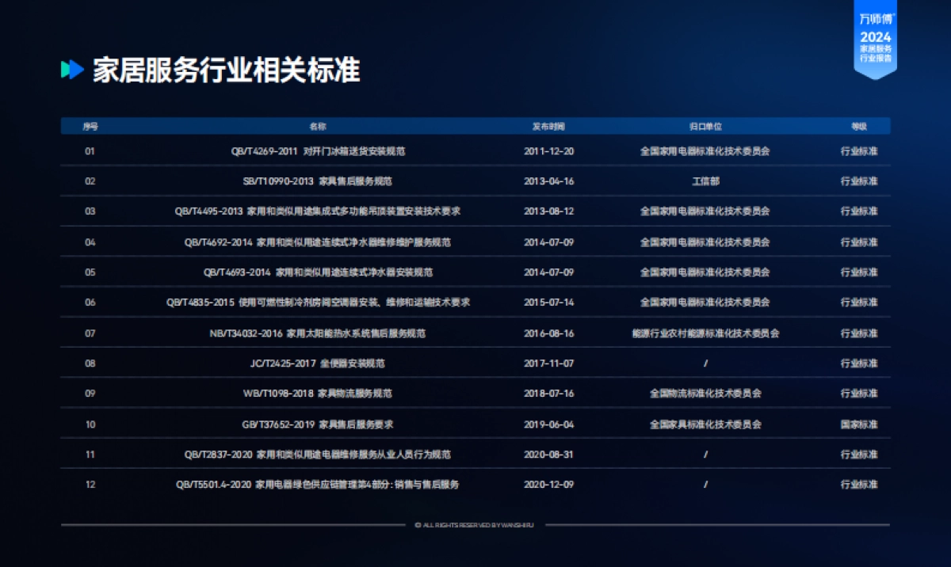Viewport: 951px width, 567px height.
Task: Select row number 11 in the table
Action: click(90, 455)
